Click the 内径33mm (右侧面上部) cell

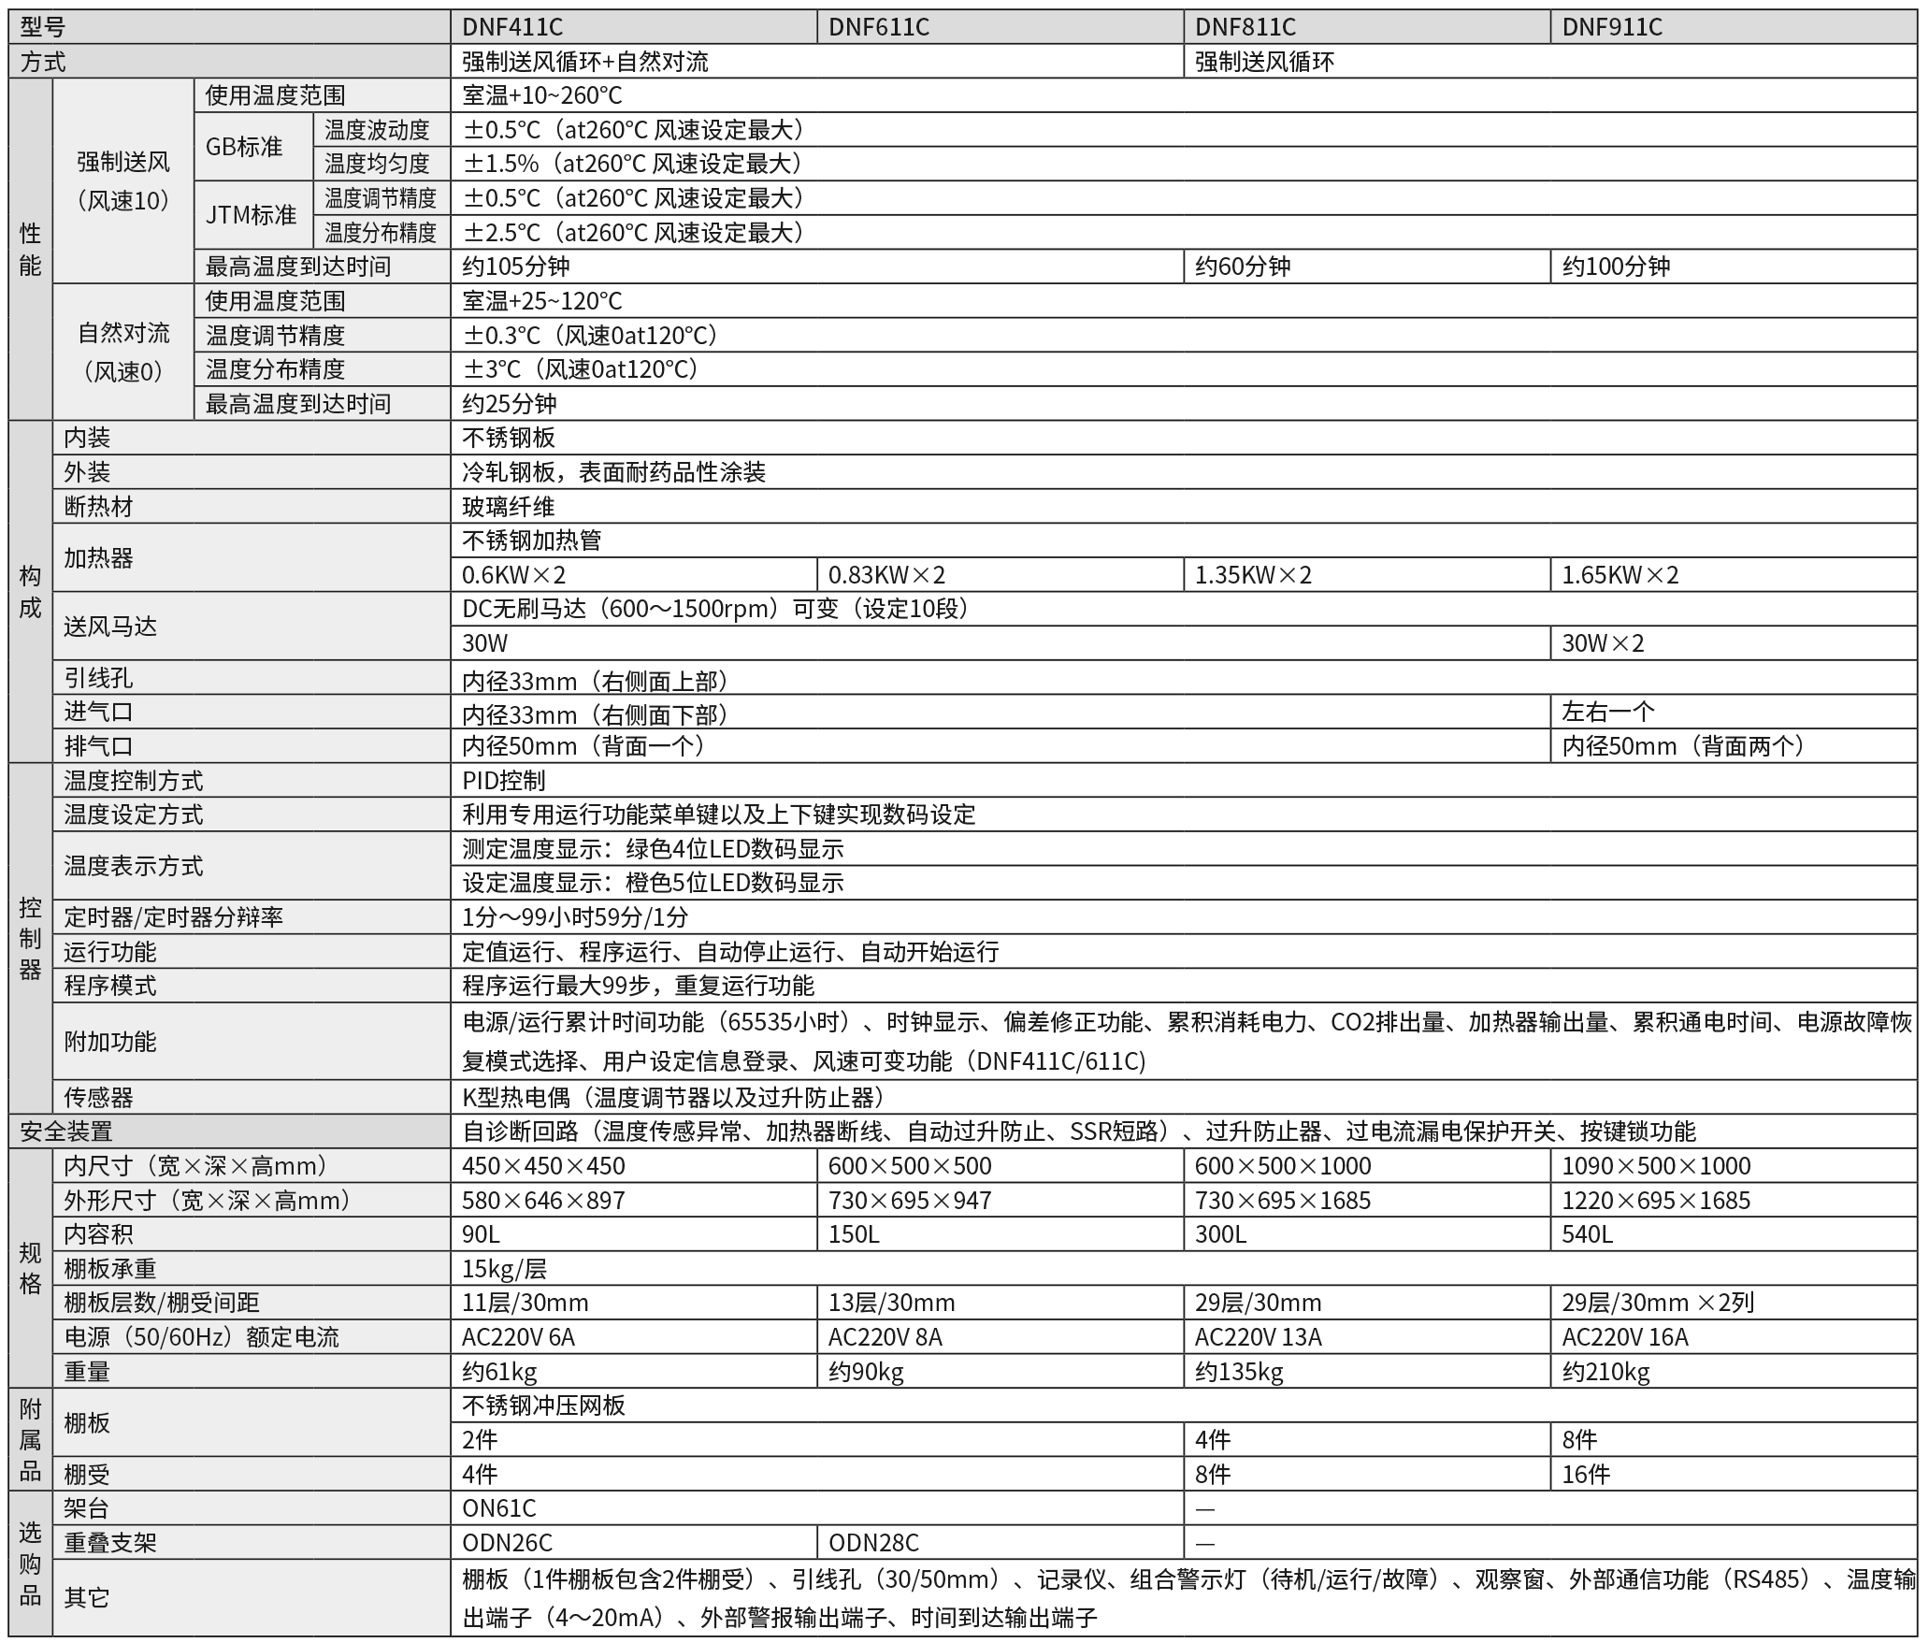[x=1184, y=678]
